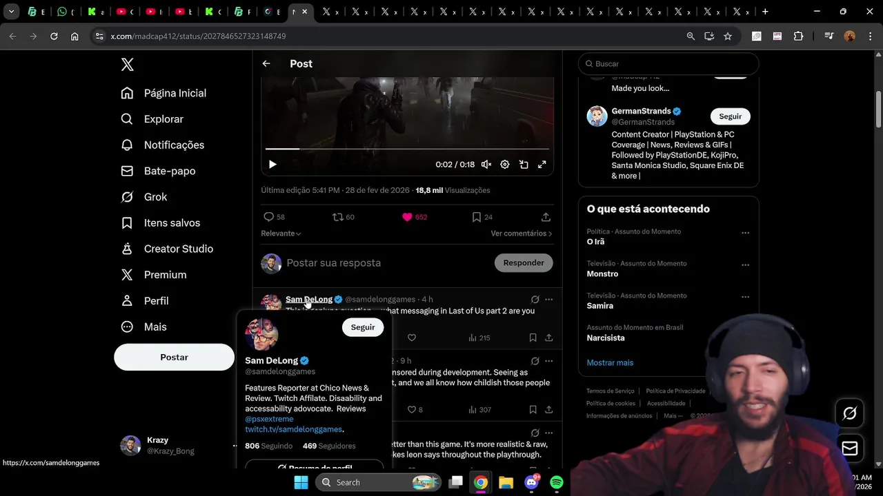Open Grok in the sidebar
Viewport: 883px width, 496px height.
[144, 197]
